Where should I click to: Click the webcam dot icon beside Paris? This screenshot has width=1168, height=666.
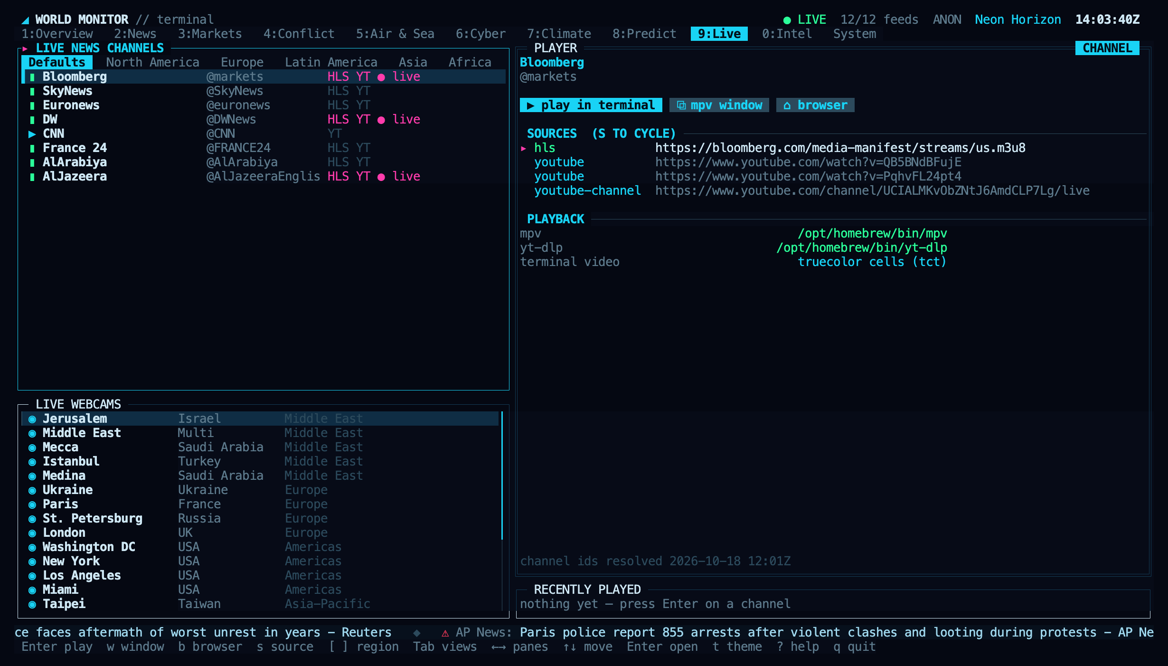tap(32, 504)
